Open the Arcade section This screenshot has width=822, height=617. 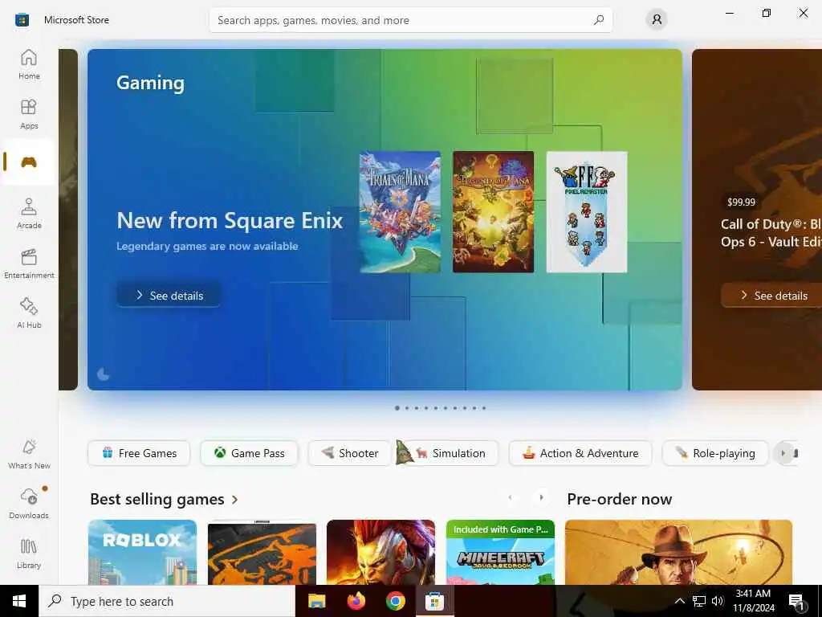point(29,214)
